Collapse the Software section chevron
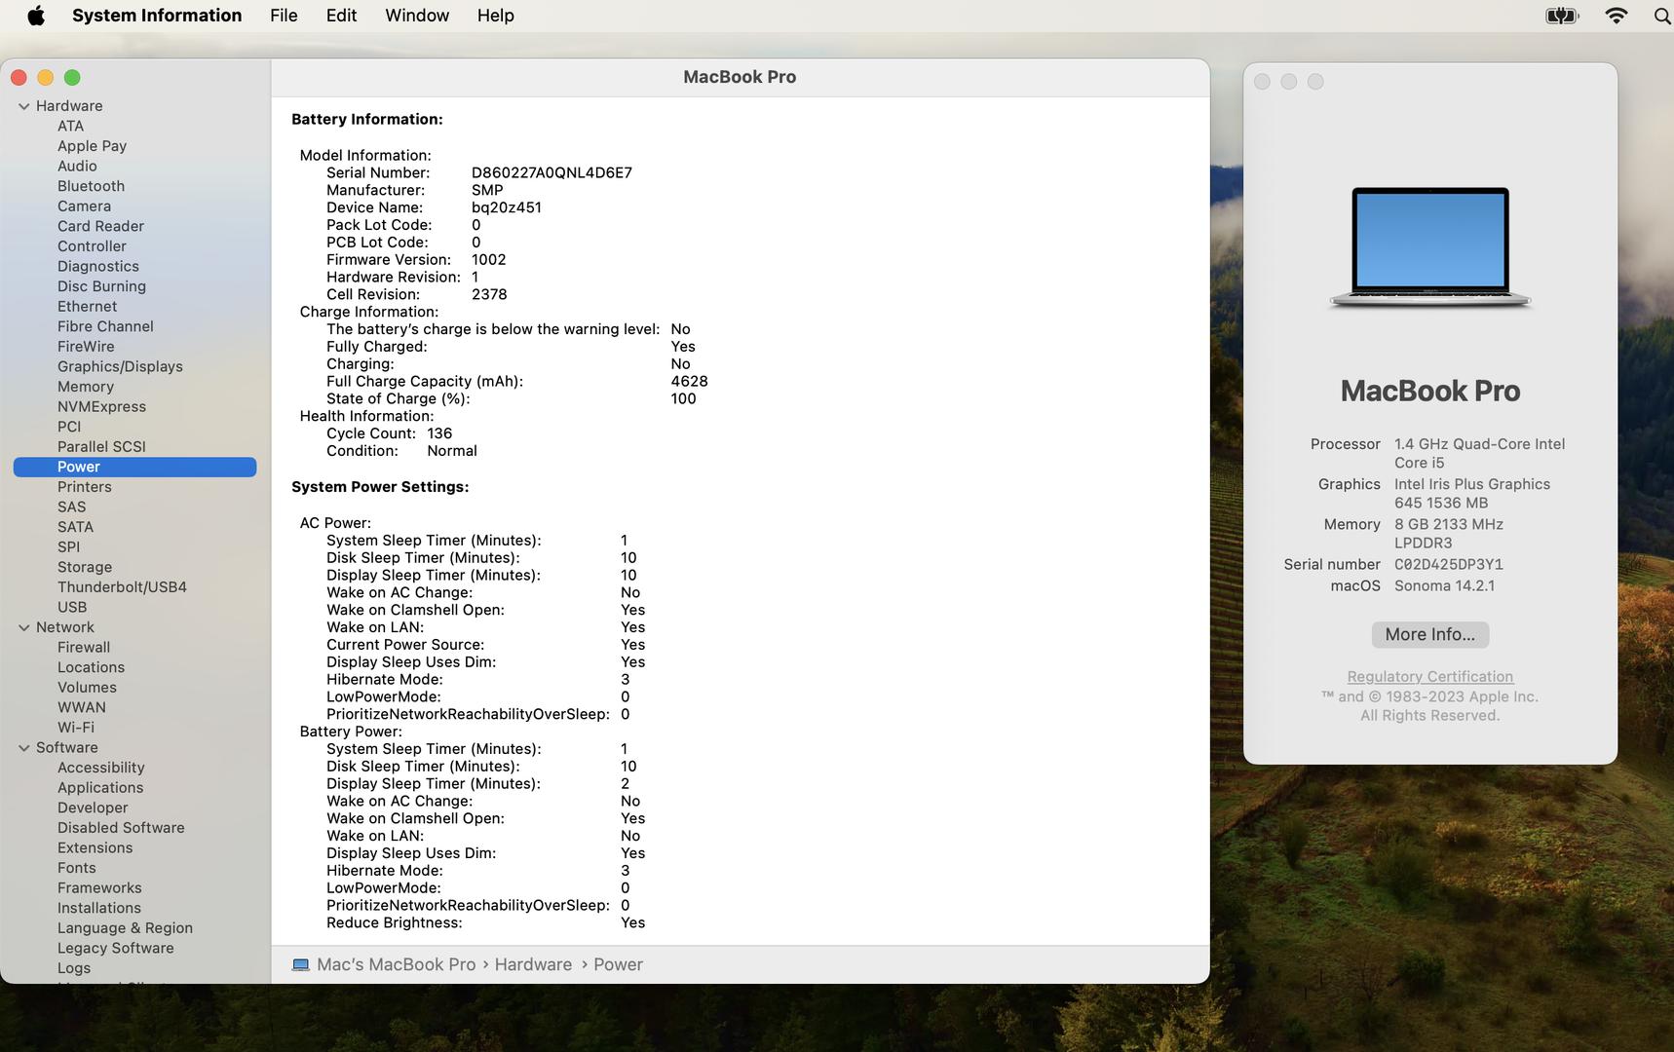Screen dimensions: 1674x1052 click(x=23, y=748)
